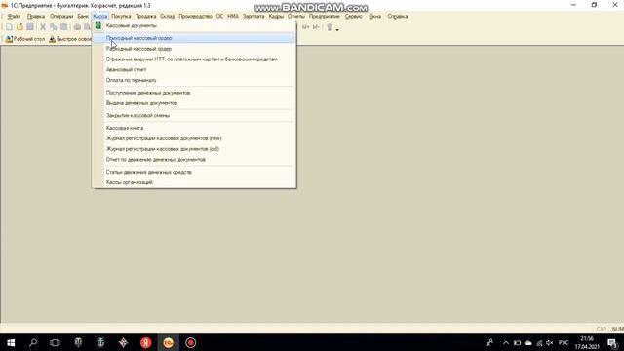Image resolution: width=624 pixels, height=351 pixels.
Task: Open the Кадры menu
Action: point(276,17)
